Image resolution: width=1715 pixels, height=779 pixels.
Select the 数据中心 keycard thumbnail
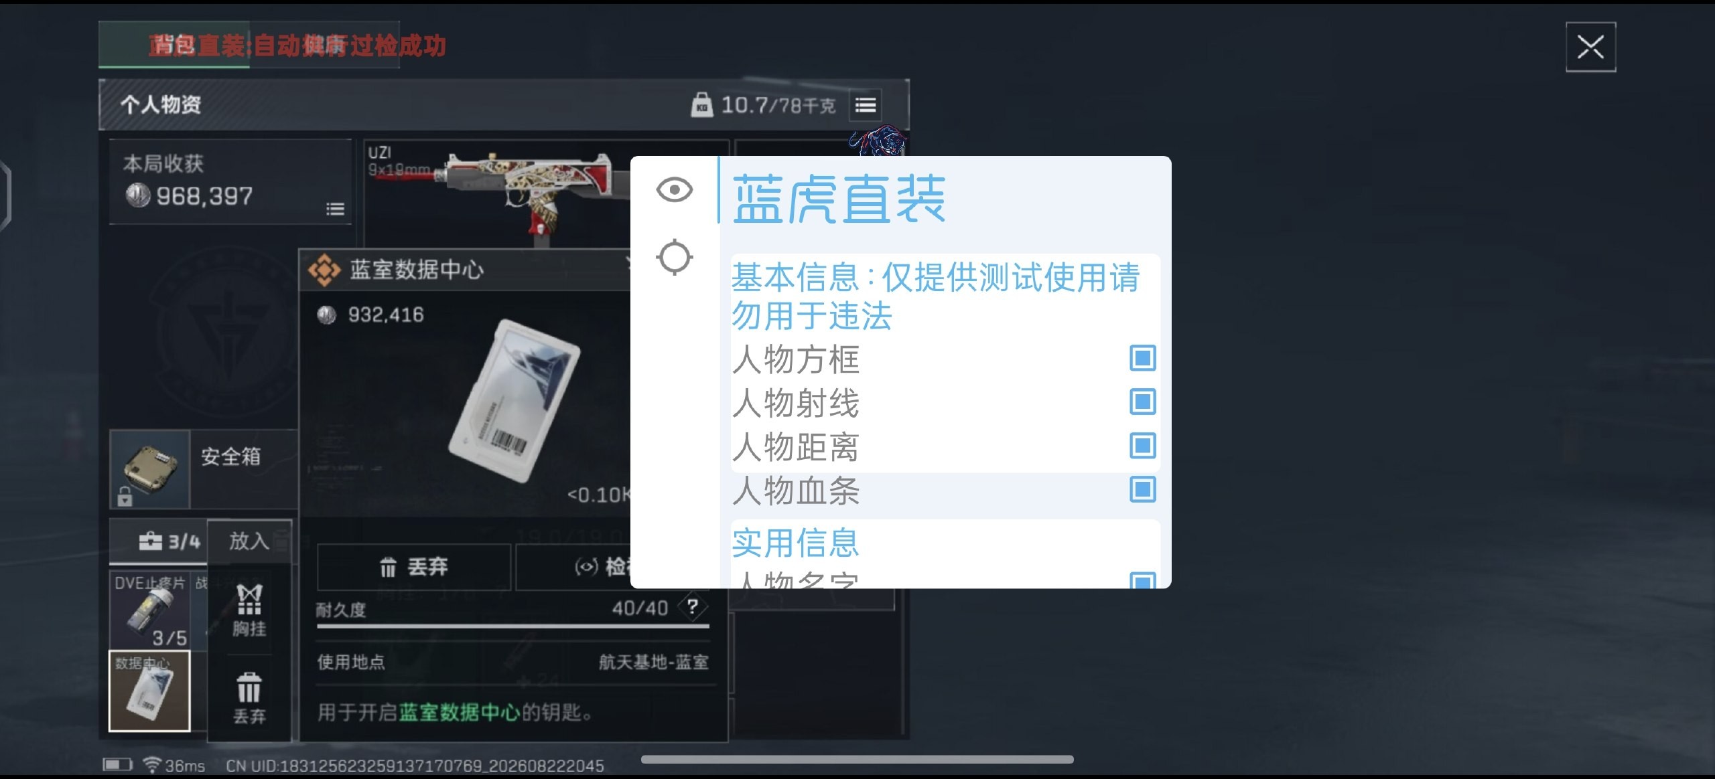(x=149, y=691)
